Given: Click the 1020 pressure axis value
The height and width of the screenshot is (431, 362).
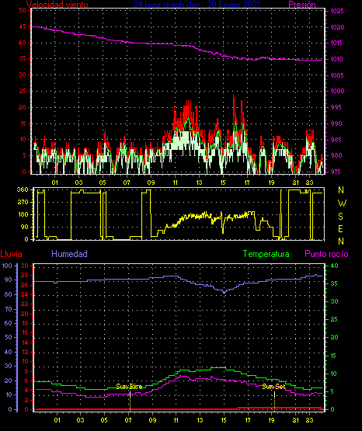Looking at the screenshot, I should pos(337,27).
